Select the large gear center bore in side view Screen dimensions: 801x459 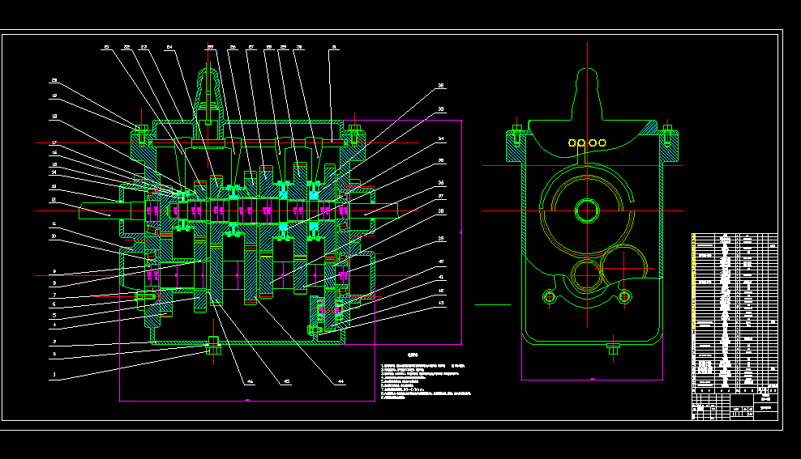coord(587,210)
